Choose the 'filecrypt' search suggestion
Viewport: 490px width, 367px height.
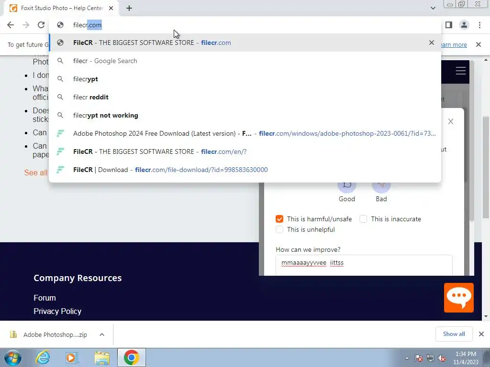point(245,79)
